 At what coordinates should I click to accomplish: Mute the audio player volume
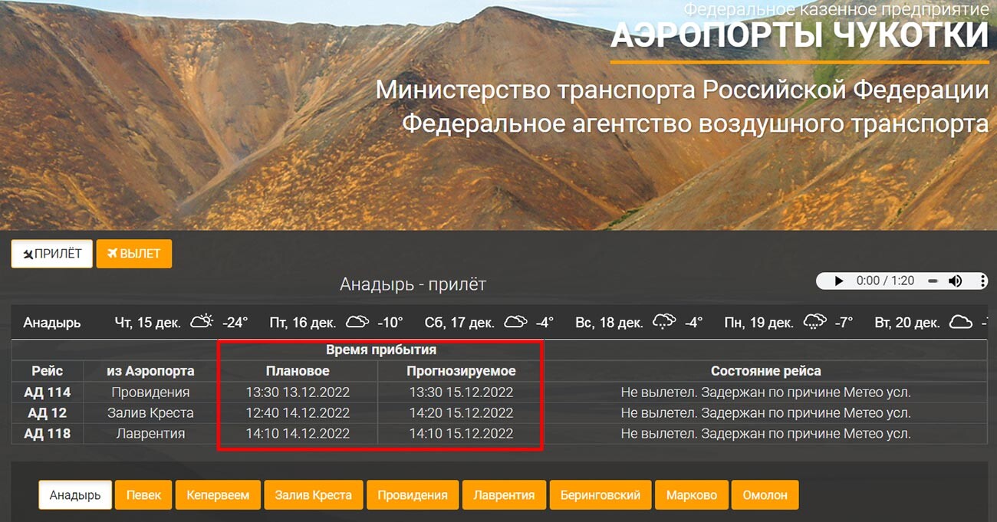(953, 281)
